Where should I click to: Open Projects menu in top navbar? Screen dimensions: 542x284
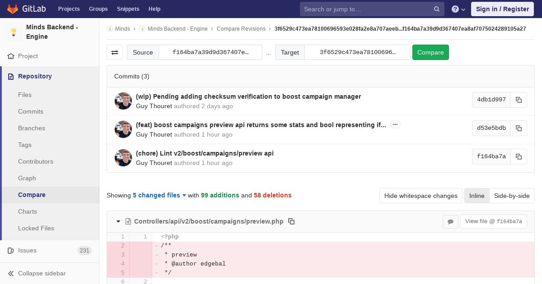tap(69, 9)
